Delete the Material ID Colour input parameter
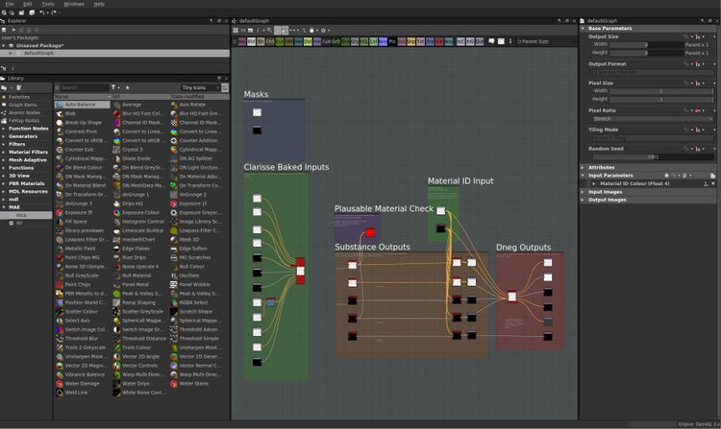 click(713, 184)
